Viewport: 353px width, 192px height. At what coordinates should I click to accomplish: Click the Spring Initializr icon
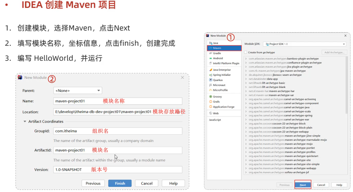pyautogui.click(x=211, y=75)
